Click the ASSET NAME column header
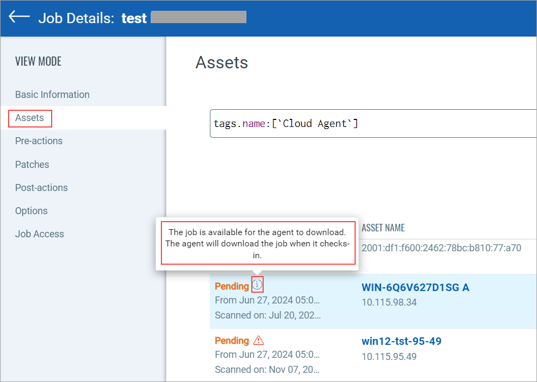Image resolution: width=537 pixels, height=382 pixels. click(x=383, y=227)
